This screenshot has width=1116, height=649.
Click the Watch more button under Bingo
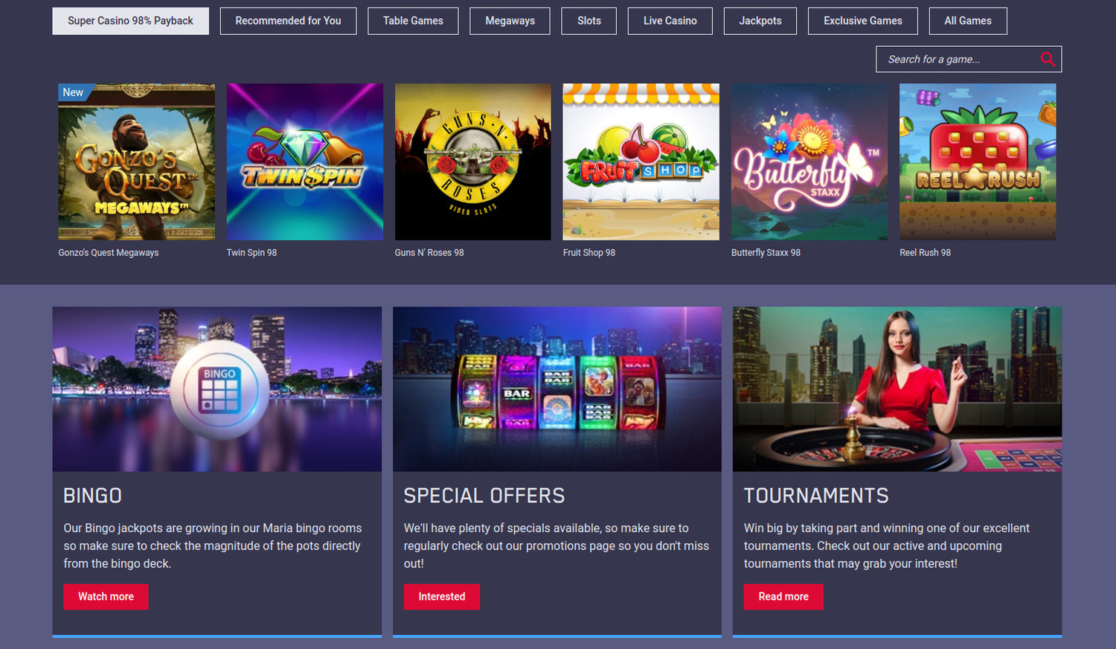(x=106, y=597)
